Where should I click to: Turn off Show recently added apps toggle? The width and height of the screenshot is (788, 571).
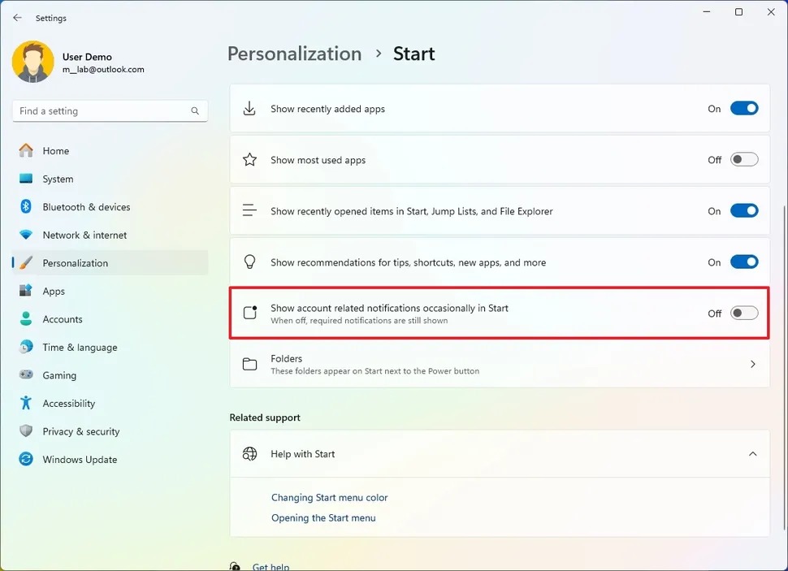coord(744,109)
